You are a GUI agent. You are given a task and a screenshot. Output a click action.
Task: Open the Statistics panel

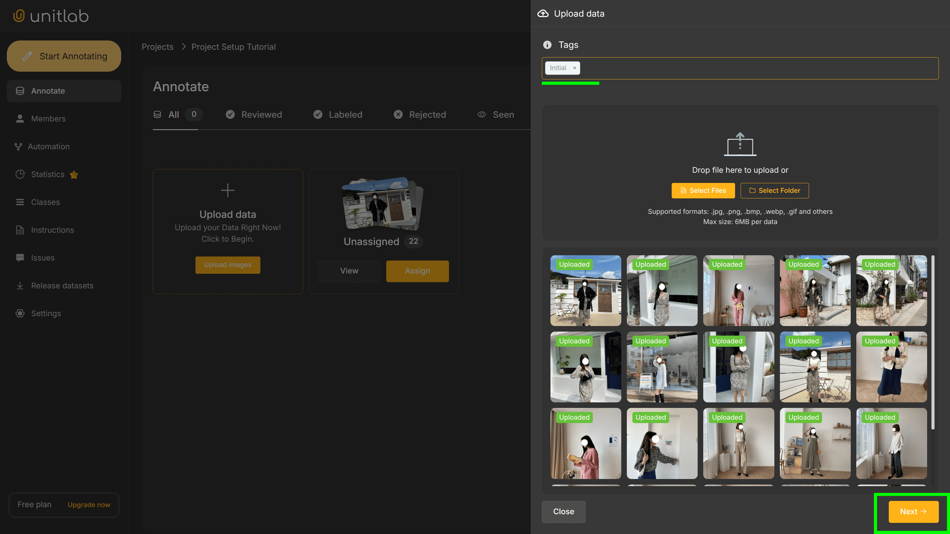(47, 174)
